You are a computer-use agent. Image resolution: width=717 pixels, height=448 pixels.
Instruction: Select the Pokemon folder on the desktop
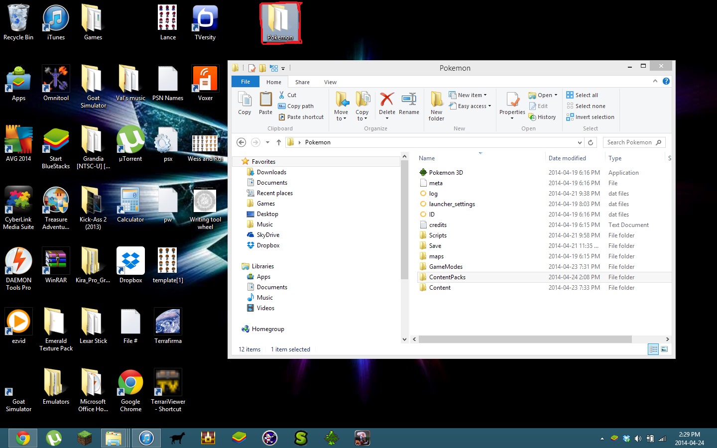pos(280,23)
